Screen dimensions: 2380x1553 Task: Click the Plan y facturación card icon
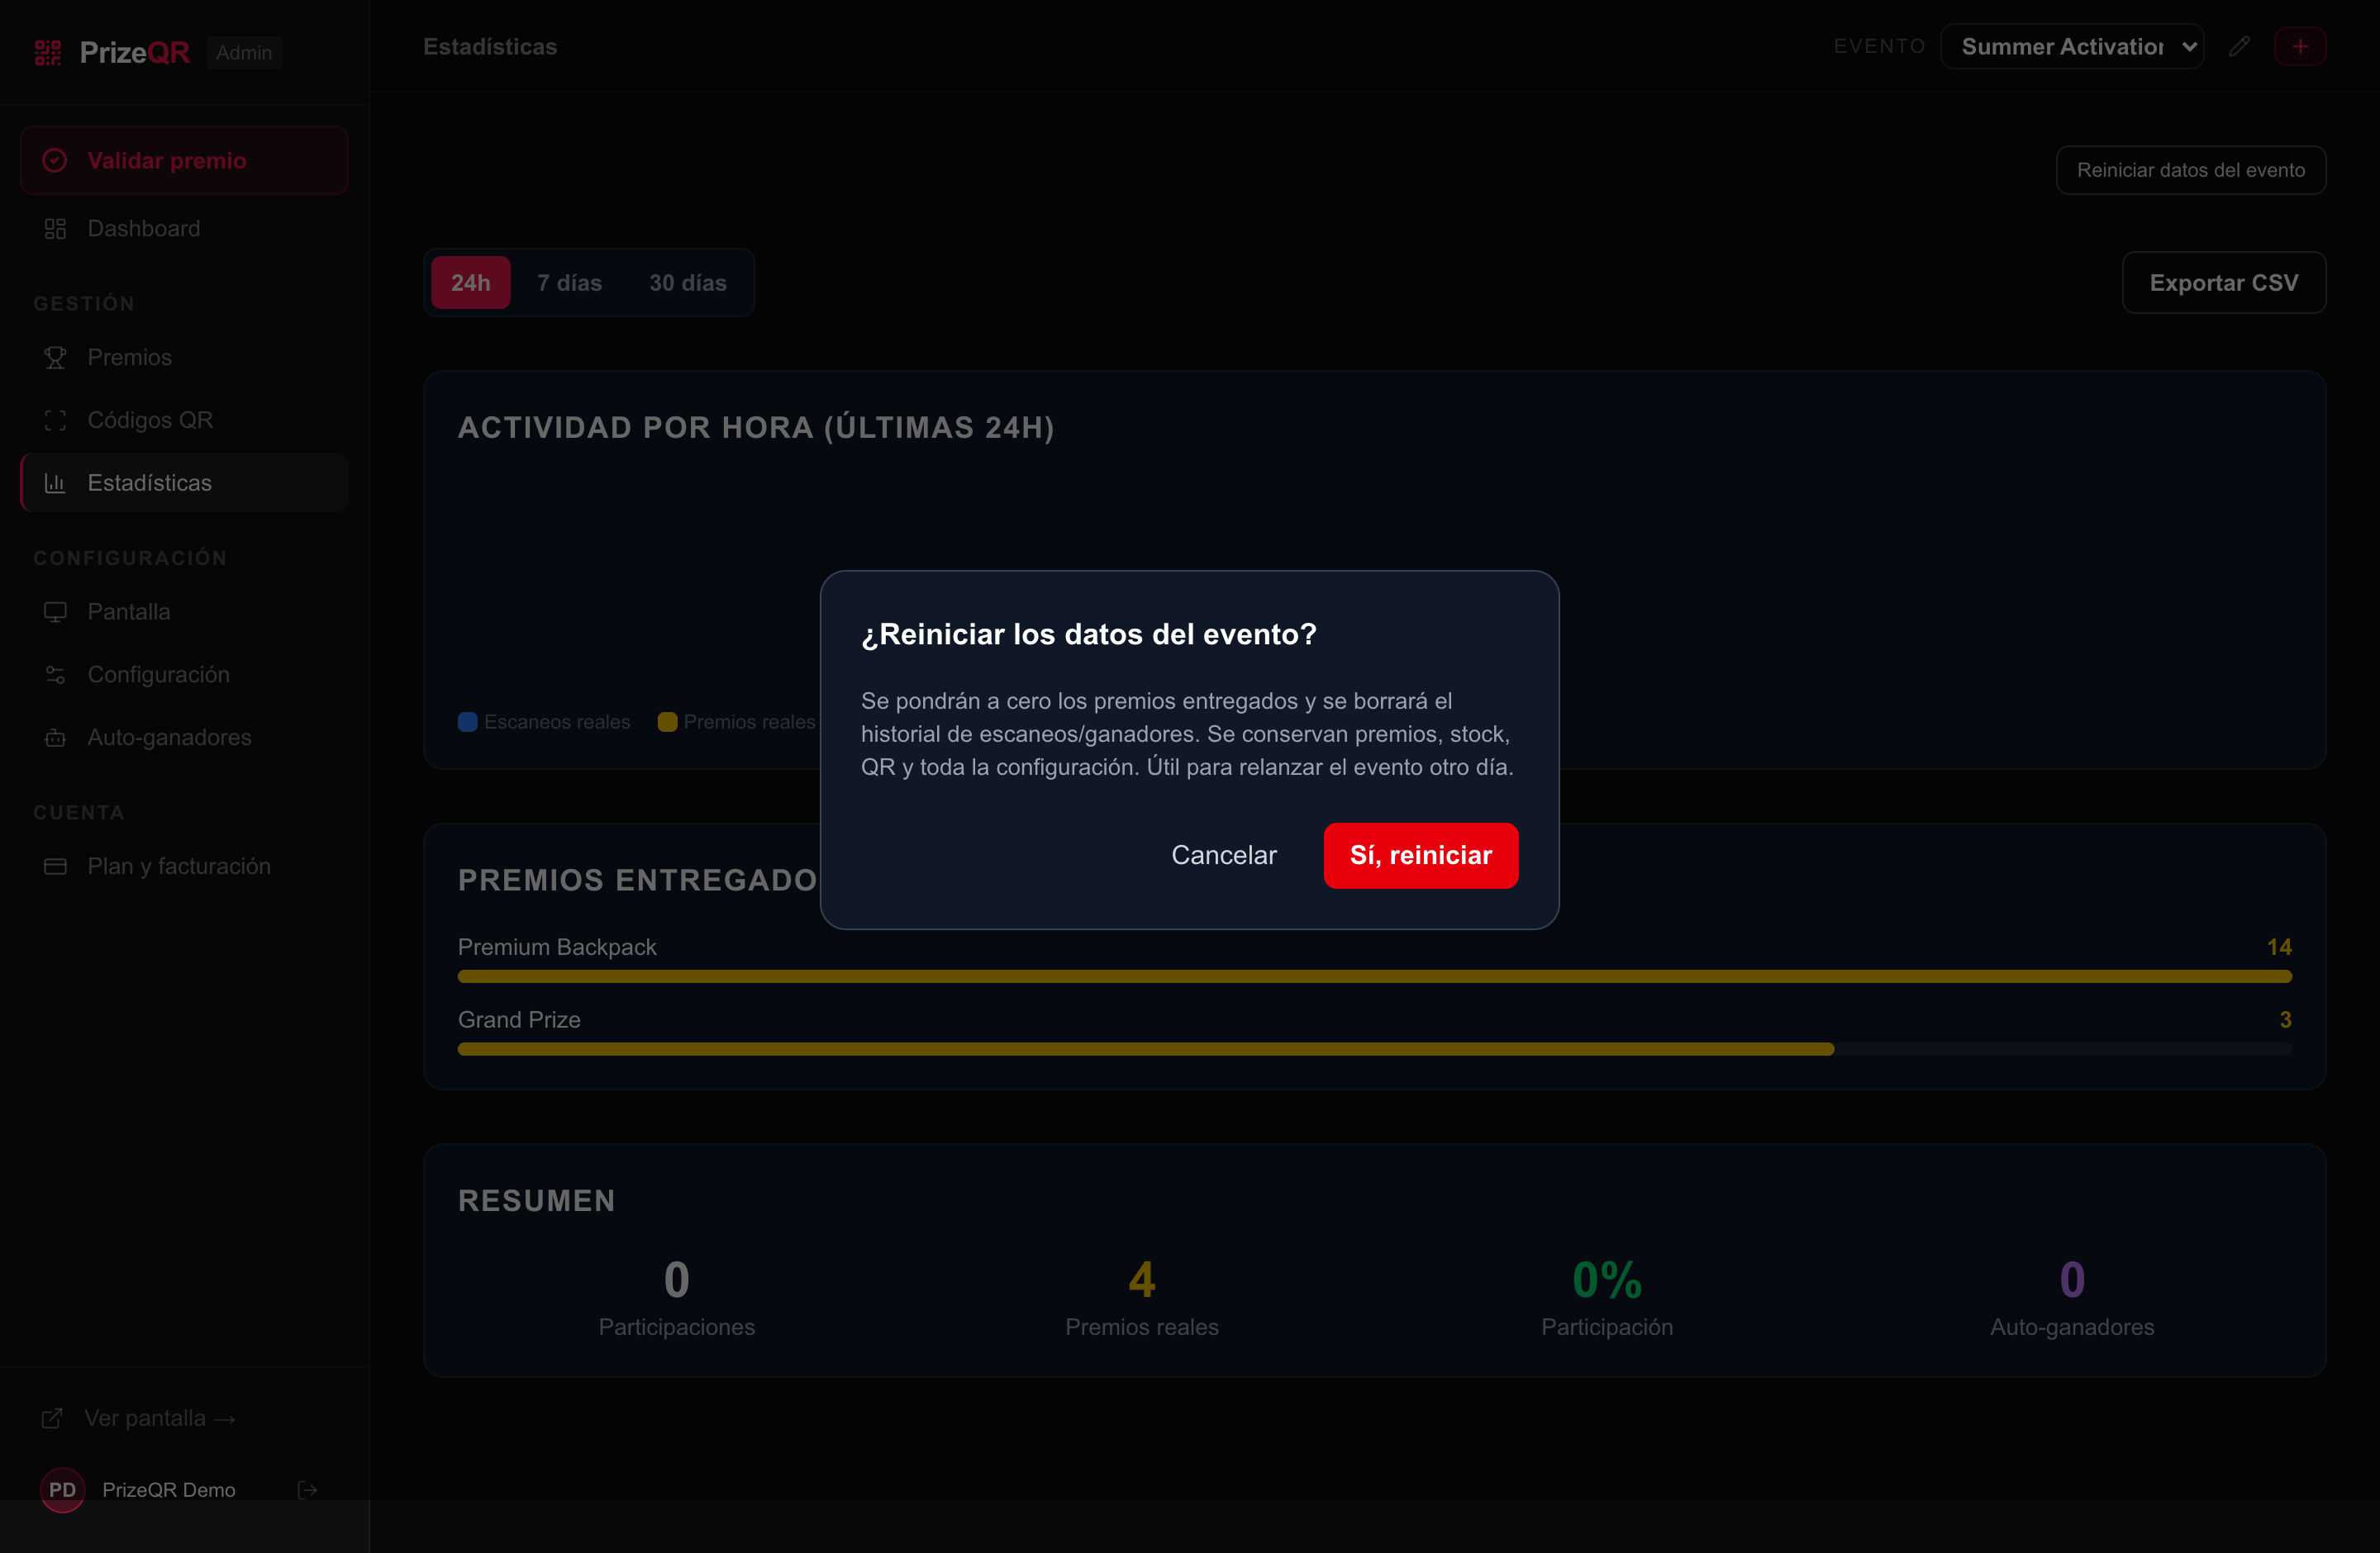pos(55,867)
